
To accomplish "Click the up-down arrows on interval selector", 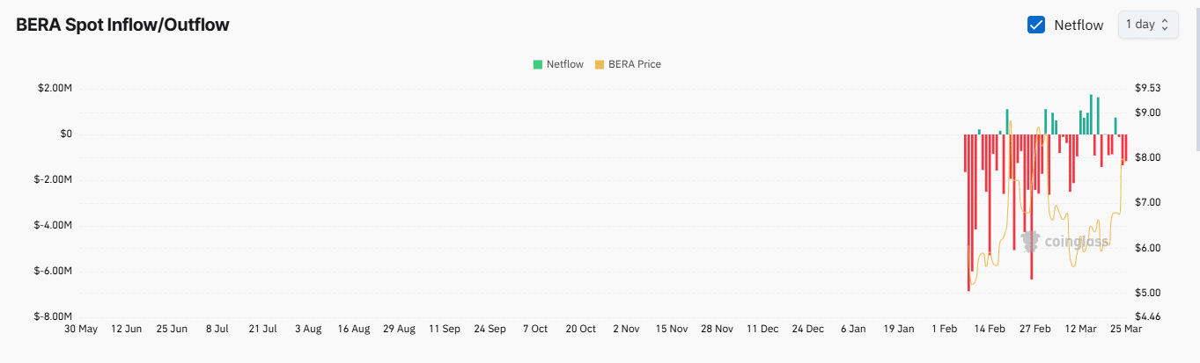I will tap(1165, 25).
